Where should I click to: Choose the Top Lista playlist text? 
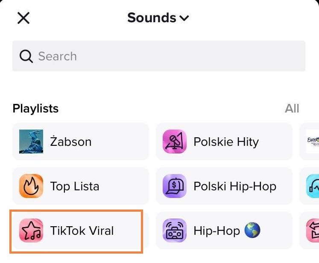75,186
